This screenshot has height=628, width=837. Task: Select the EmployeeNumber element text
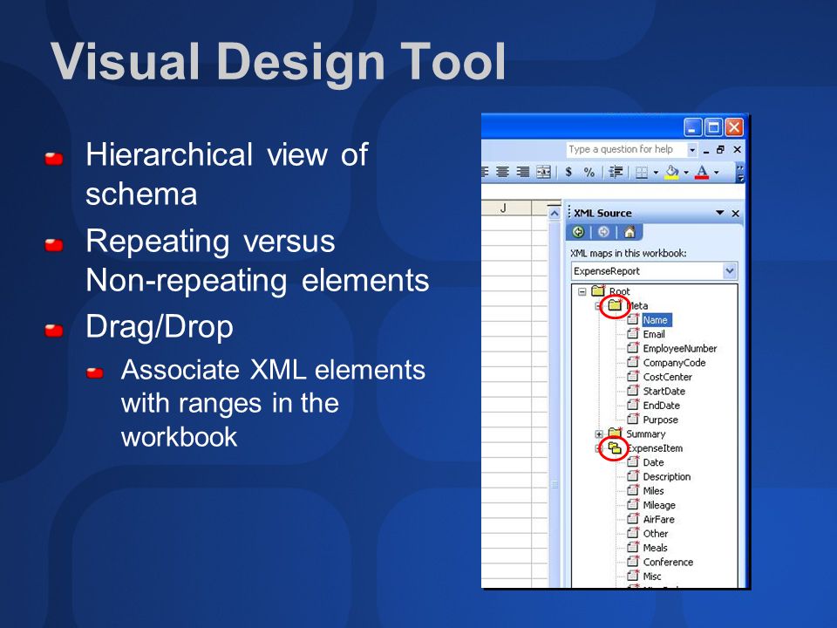click(680, 349)
